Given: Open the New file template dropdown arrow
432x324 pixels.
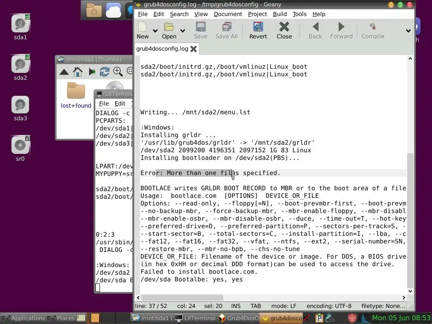Looking at the screenshot, I should tap(155, 30).
